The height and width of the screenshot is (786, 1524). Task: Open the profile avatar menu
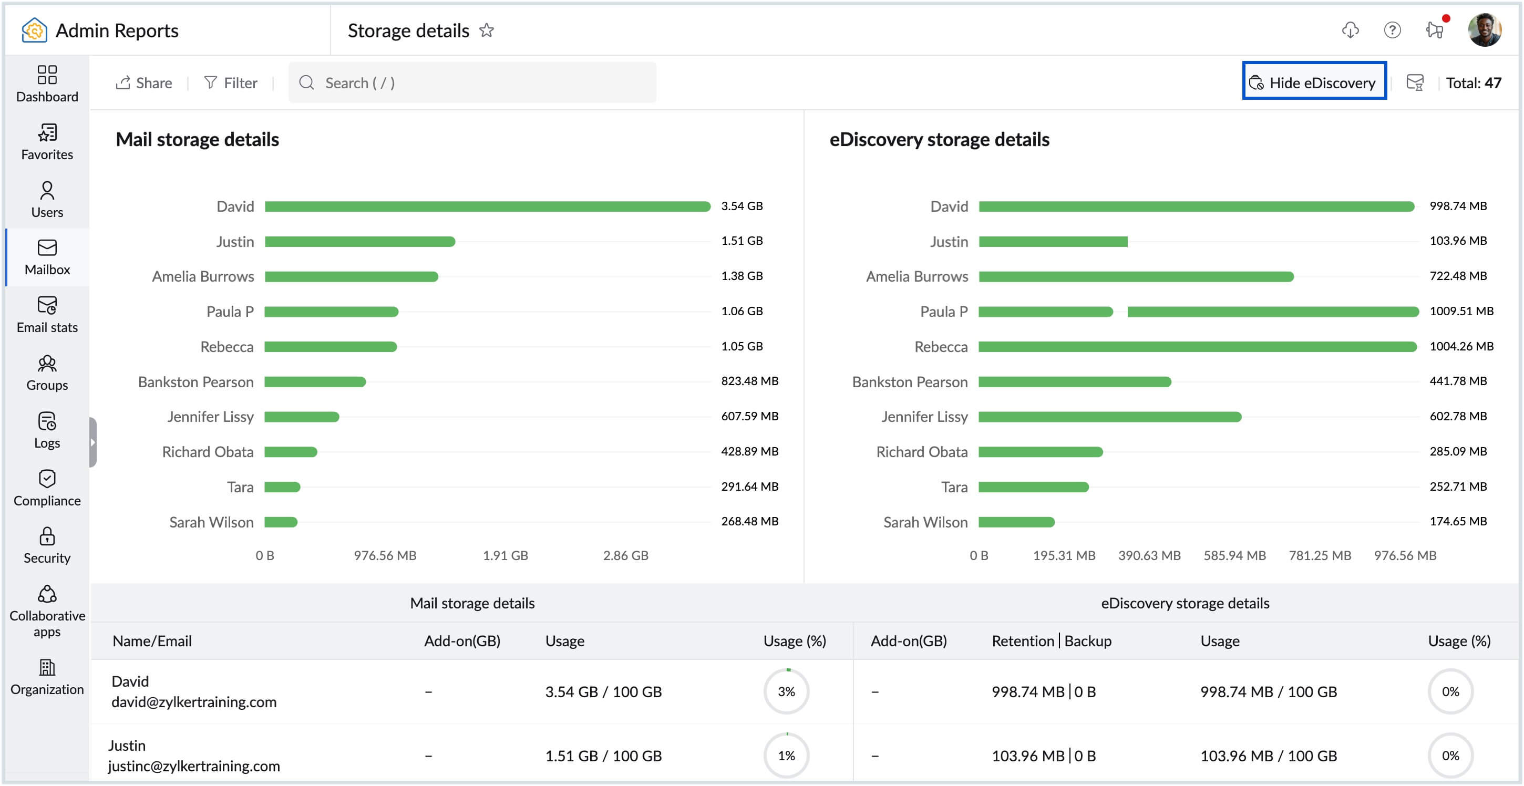point(1486,29)
